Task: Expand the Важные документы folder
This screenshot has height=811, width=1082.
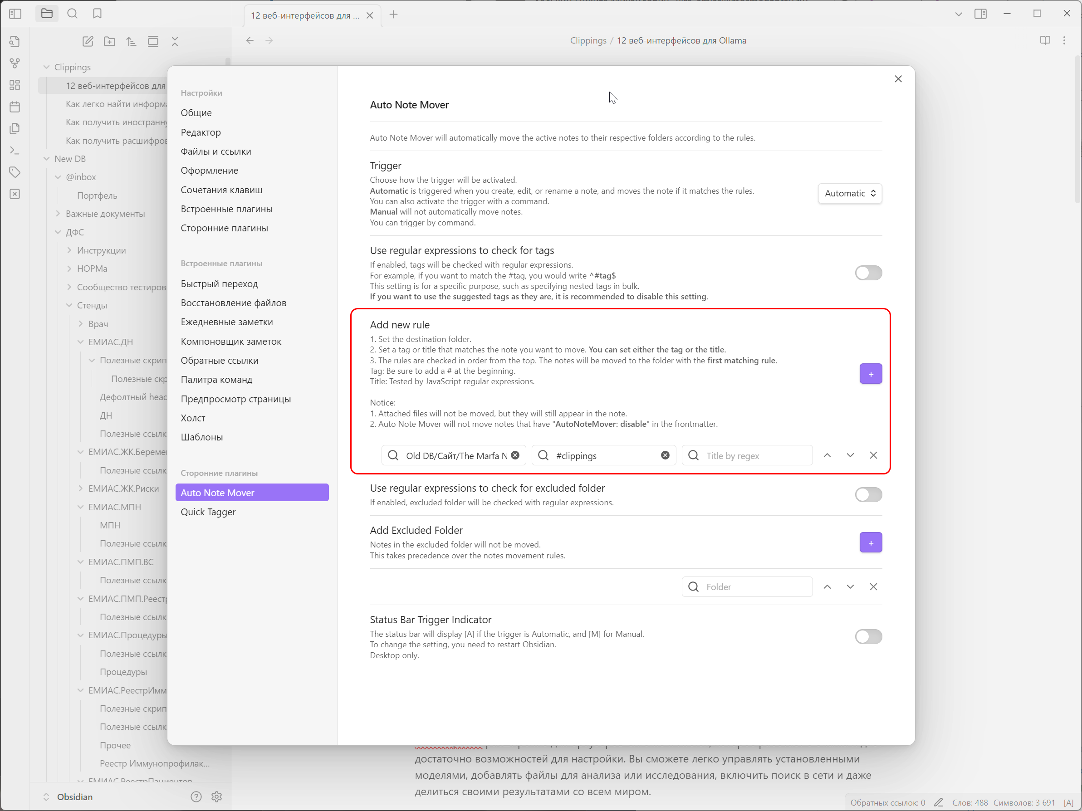Action: [x=58, y=214]
